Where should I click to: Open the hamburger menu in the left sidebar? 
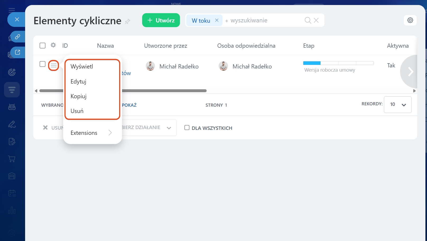point(12,10)
